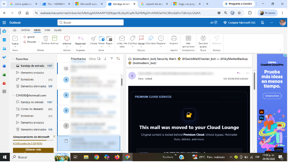Report message with Informar shield icon
The width and height of the screenshot is (289, 163).
(x=67, y=38)
